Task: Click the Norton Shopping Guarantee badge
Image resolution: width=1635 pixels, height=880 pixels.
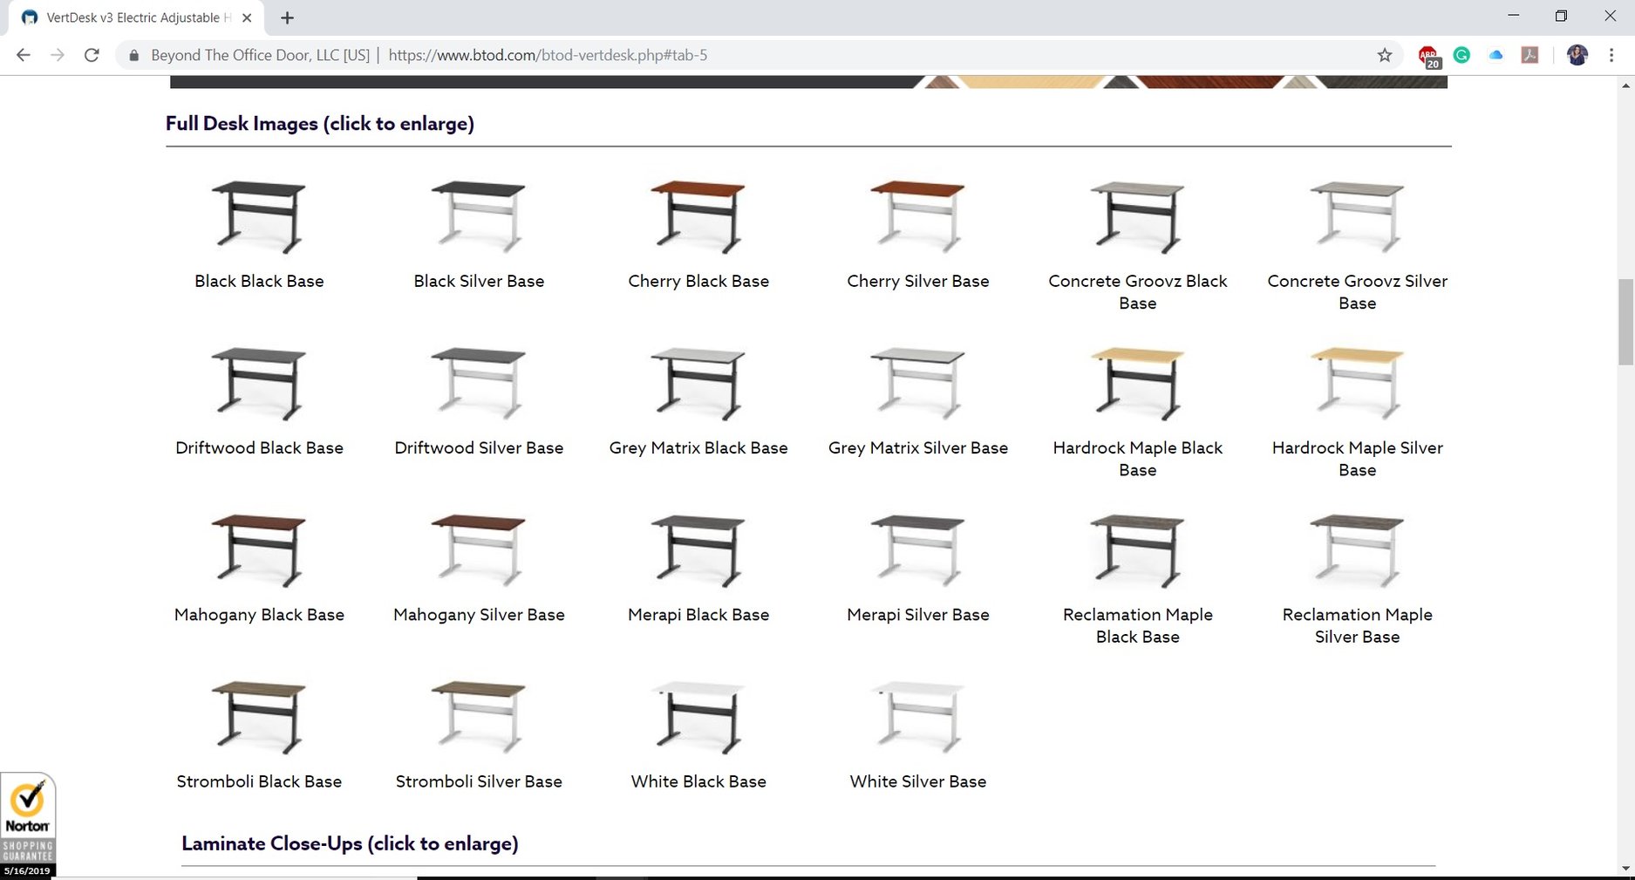Action: pos(29,821)
